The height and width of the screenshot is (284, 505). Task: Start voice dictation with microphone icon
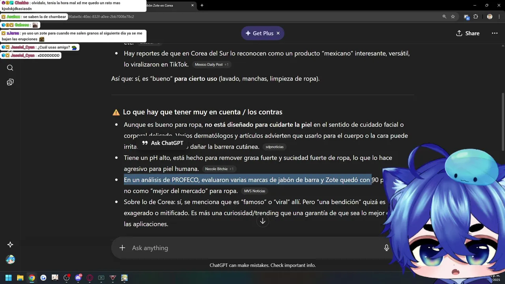pyautogui.click(x=387, y=248)
